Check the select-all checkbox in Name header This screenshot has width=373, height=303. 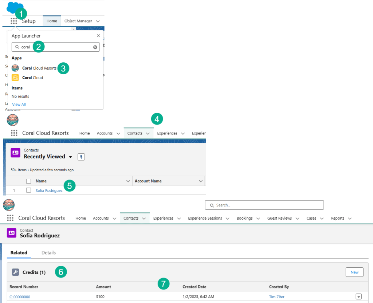(x=28, y=181)
